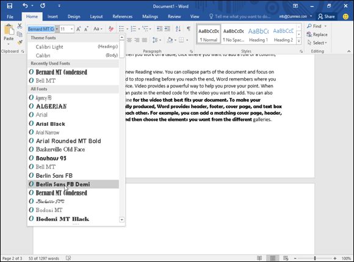Click the Borders icon
Screen dimensions: 354x262
point(181,40)
